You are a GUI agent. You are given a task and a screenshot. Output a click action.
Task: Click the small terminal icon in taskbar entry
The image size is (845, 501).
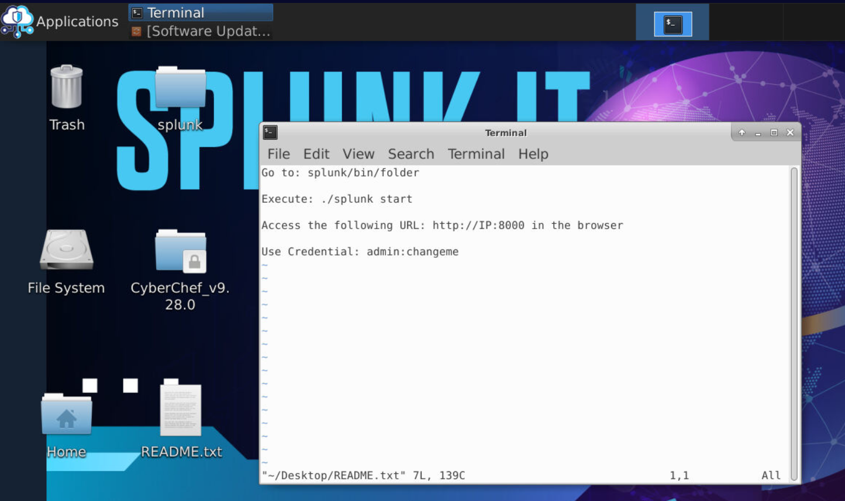137,13
